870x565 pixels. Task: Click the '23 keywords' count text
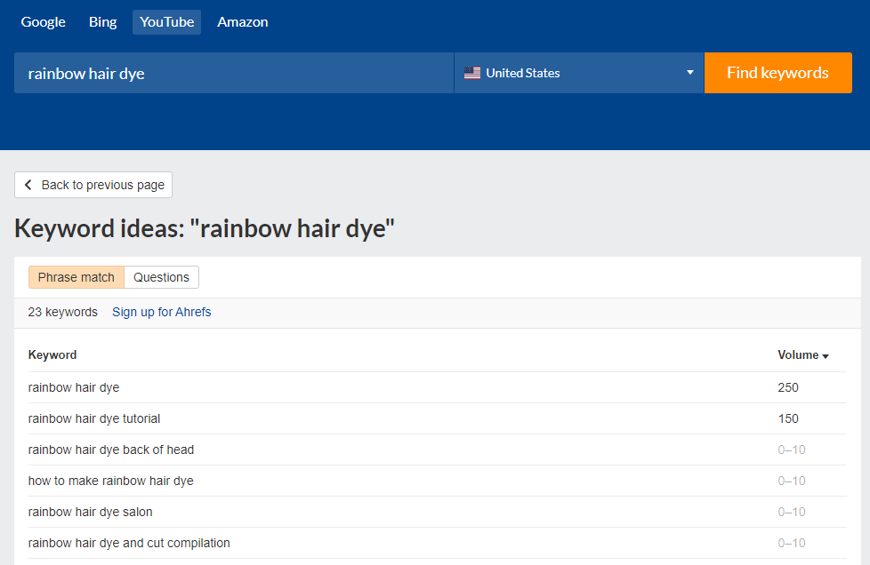tap(62, 312)
